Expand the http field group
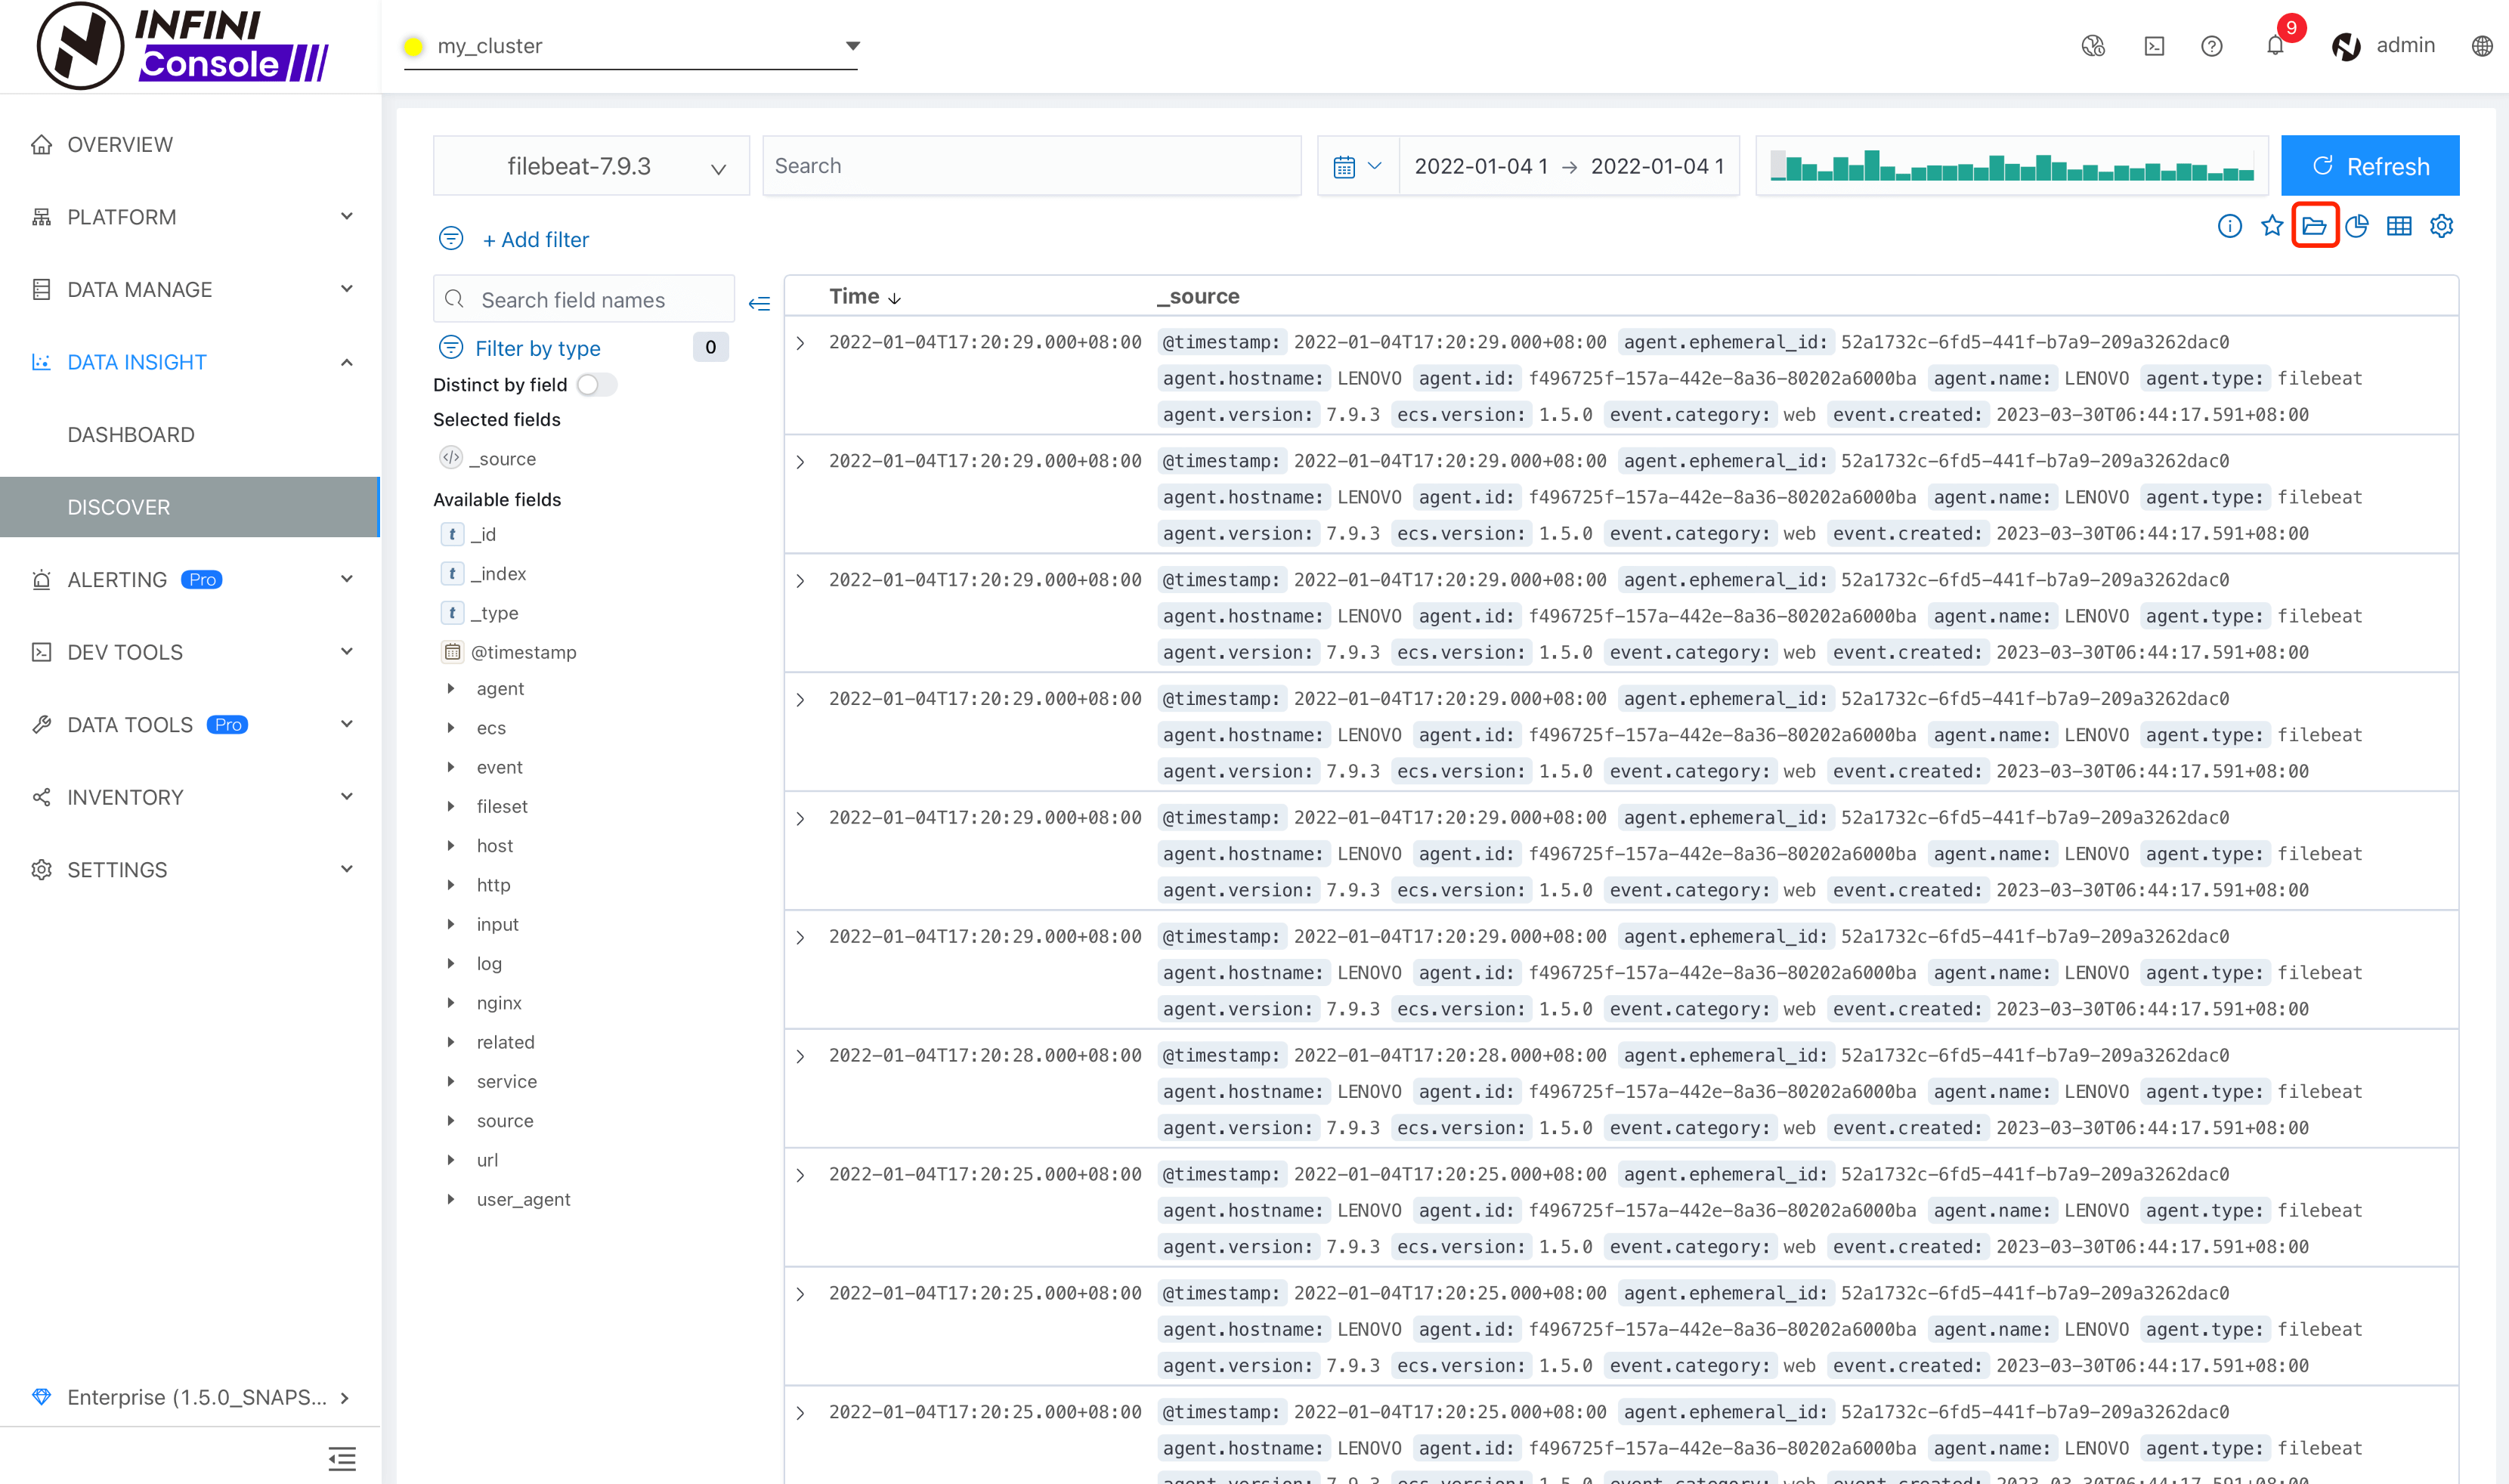The height and width of the screenshot is (1484, 2509). [x=451, y=885]
